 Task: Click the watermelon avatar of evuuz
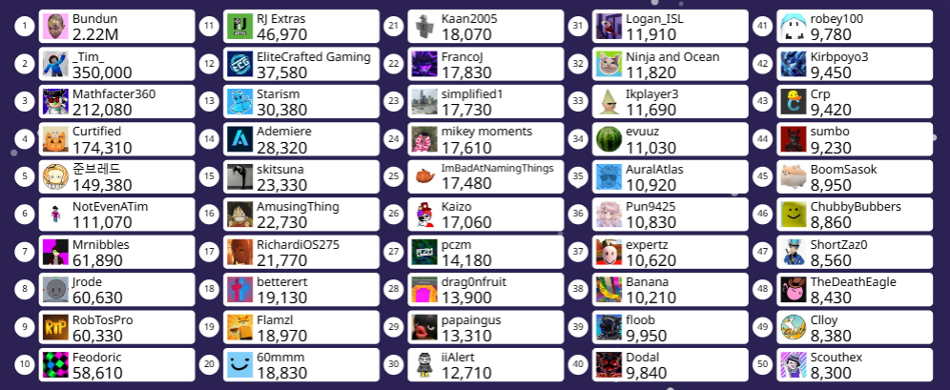click(609, 139)
